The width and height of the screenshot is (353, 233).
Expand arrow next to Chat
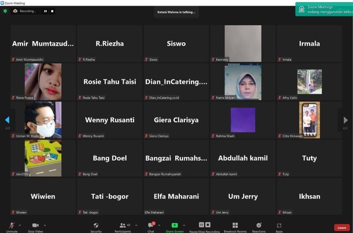[x=159, y=225]
